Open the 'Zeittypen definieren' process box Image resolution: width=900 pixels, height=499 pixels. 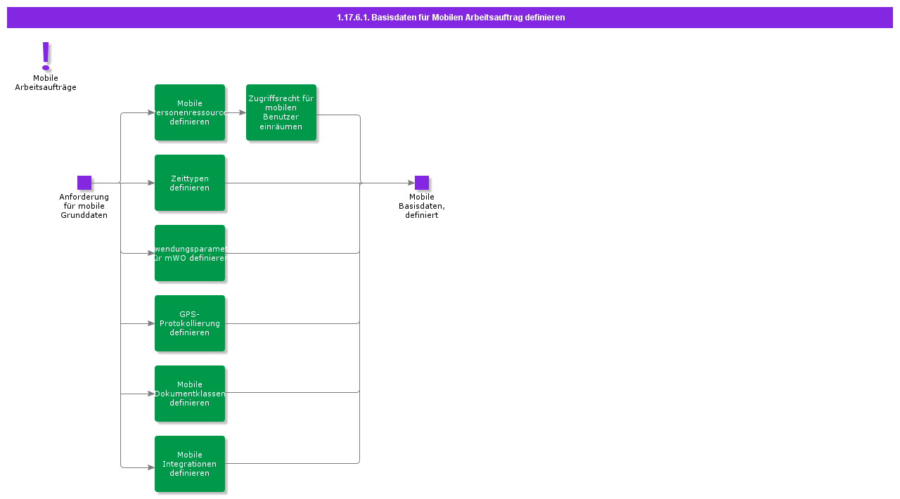190,183
